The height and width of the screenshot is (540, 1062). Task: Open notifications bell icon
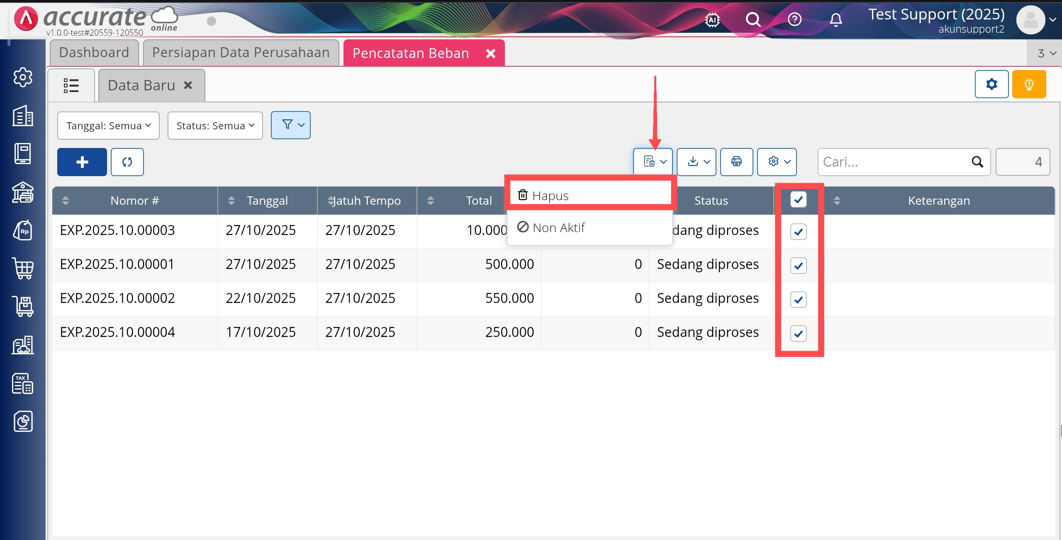click(835, 19)
